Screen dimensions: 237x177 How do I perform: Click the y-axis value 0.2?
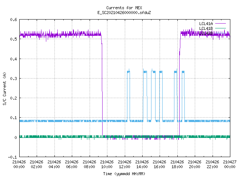(x=13, y=98)
